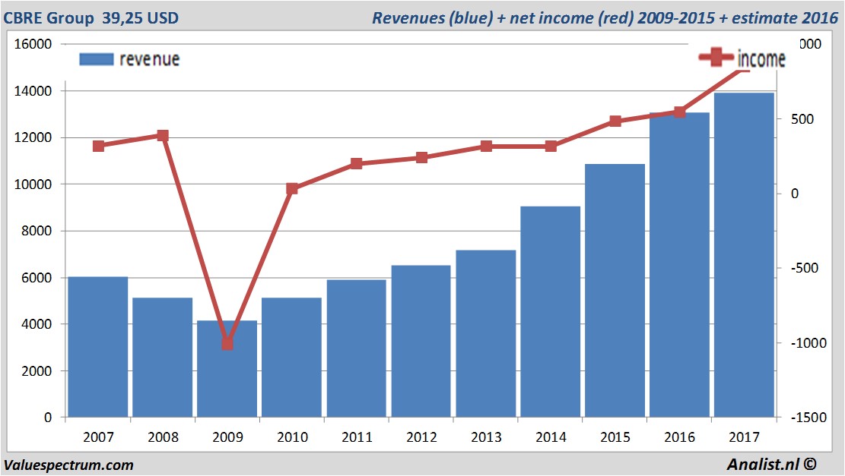
Task: Click the red income legend marker
Action: point(716,57)
